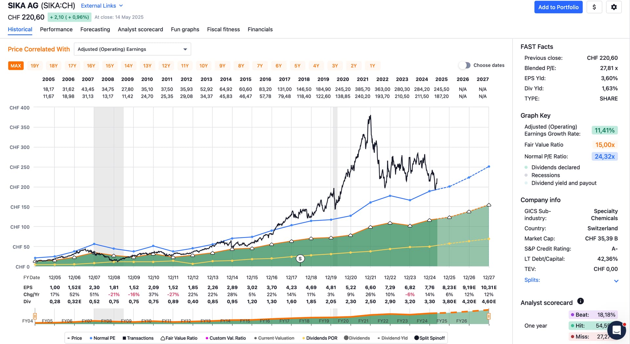The height and width of the screenshot is (344, 630).
Task: Select the 1Y time range
Action: point(372,66)
